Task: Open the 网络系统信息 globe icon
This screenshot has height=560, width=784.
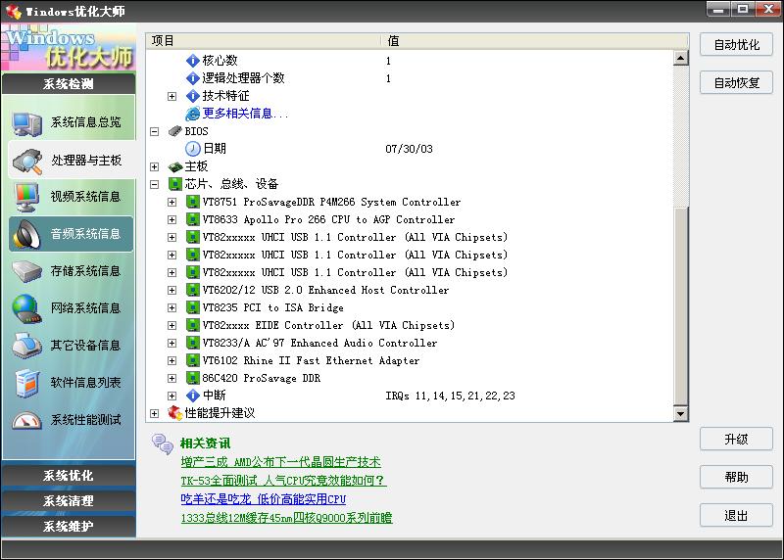Action: [27, 308]
